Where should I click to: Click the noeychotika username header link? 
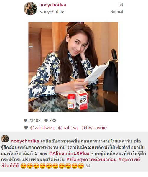pyautogui.click(x=52, y=5)
